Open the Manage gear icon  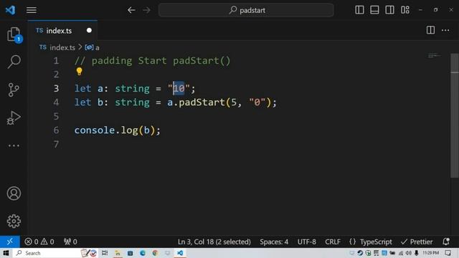coord(14,221)
